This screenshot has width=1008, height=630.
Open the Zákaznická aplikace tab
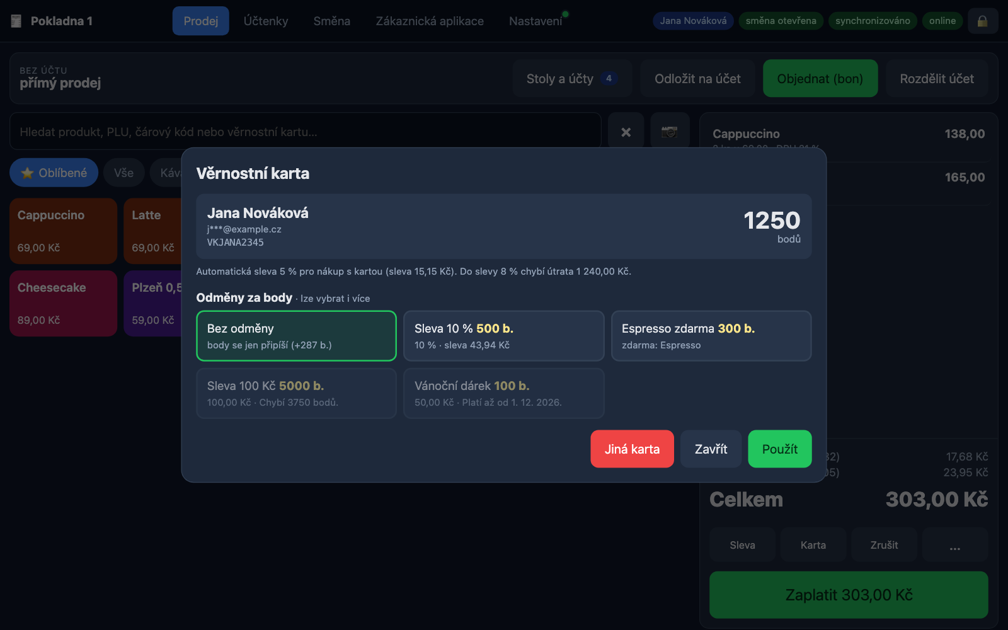[430, 21]
